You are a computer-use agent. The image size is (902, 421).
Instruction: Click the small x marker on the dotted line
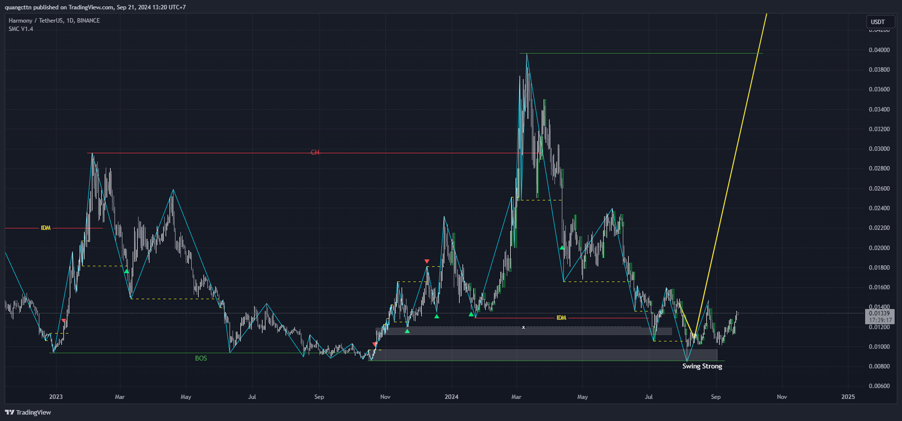point(524,327)
